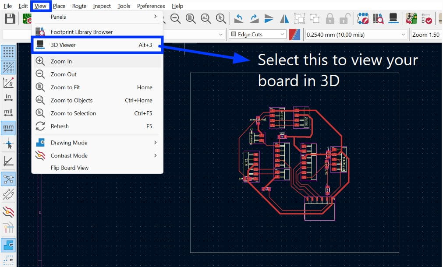The width and height of the screenshot is (443, 267).
Task: Open layer pair selector swatch
Action: click(294, 35)
